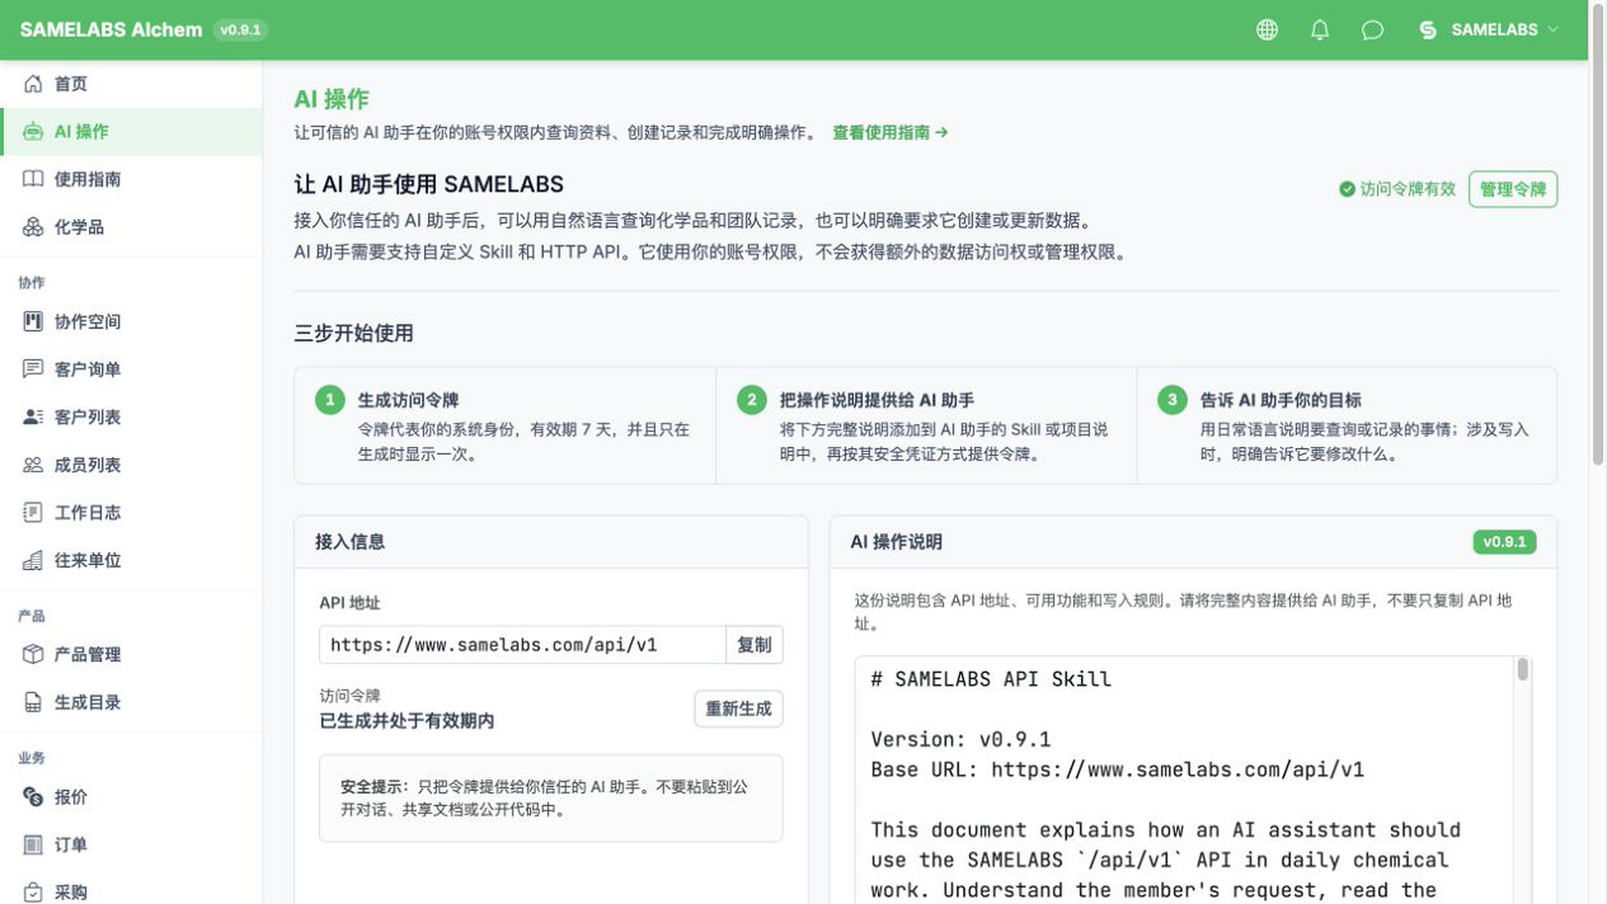Click the cube icon beside 产品管理
The height and width of the screenshot is (904, 1607).
[x=33, y=654]
